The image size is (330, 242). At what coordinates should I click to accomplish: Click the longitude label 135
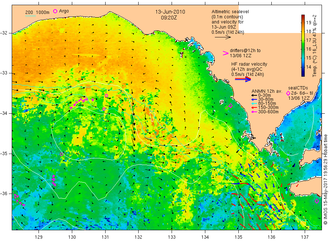pos(238,237)
